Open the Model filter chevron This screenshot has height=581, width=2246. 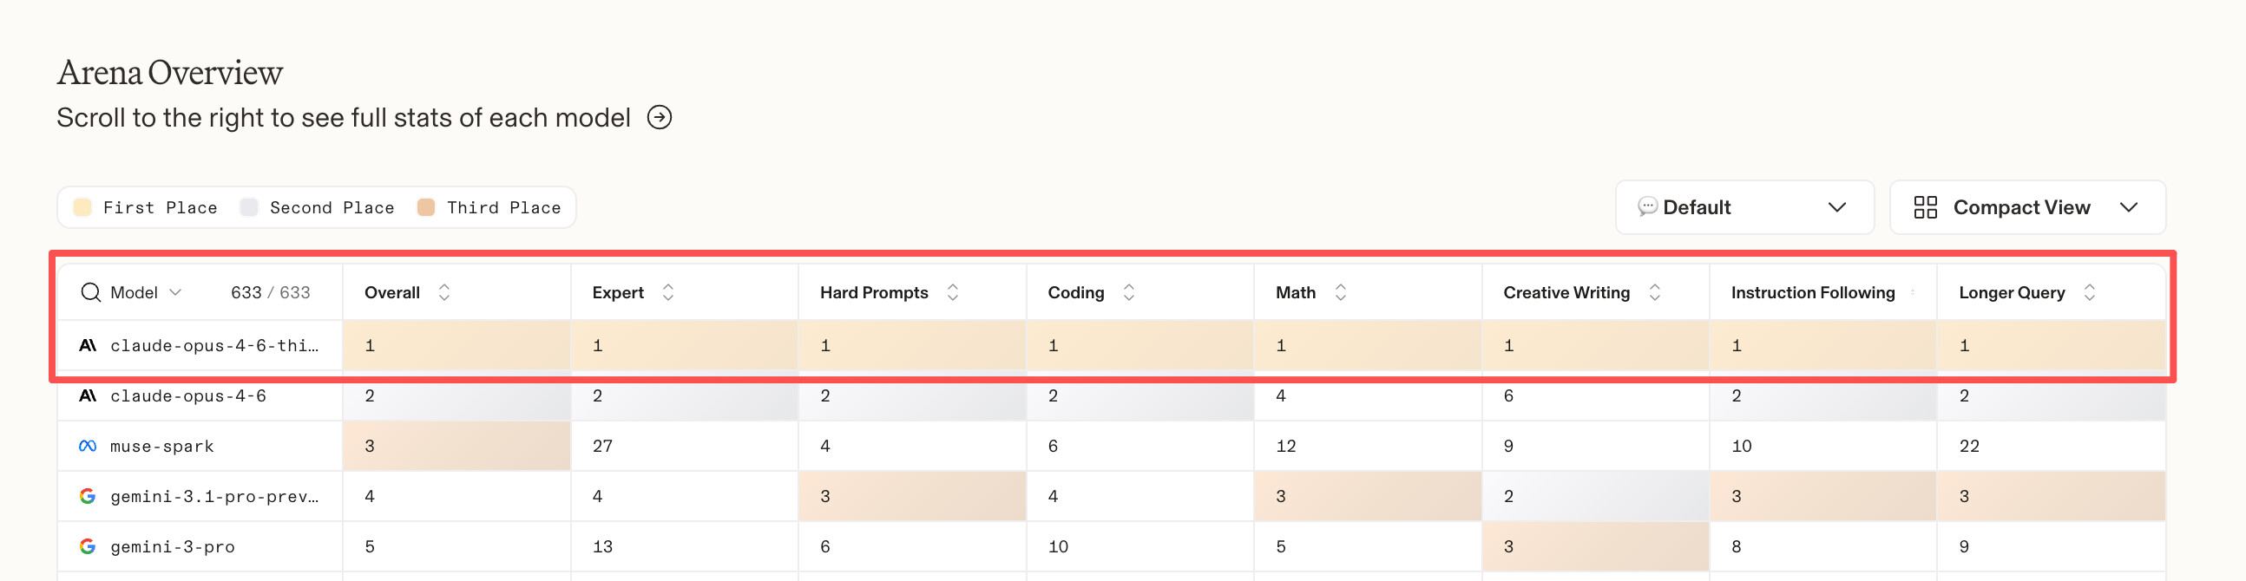coord(175,292)
